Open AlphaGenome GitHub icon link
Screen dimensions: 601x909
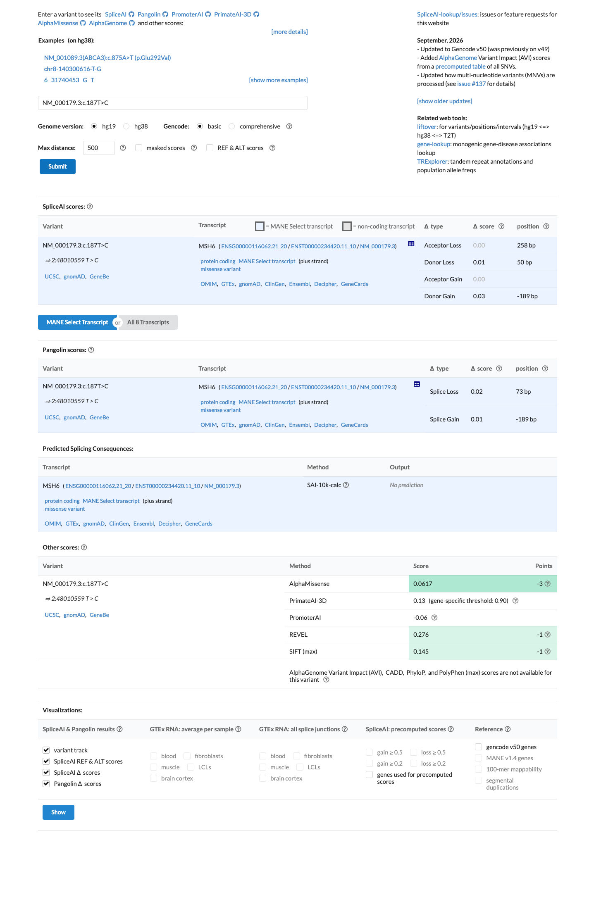click(x=132, y=23)
